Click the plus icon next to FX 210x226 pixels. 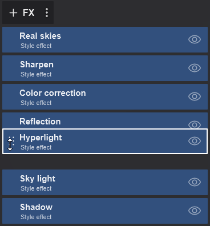13,13
